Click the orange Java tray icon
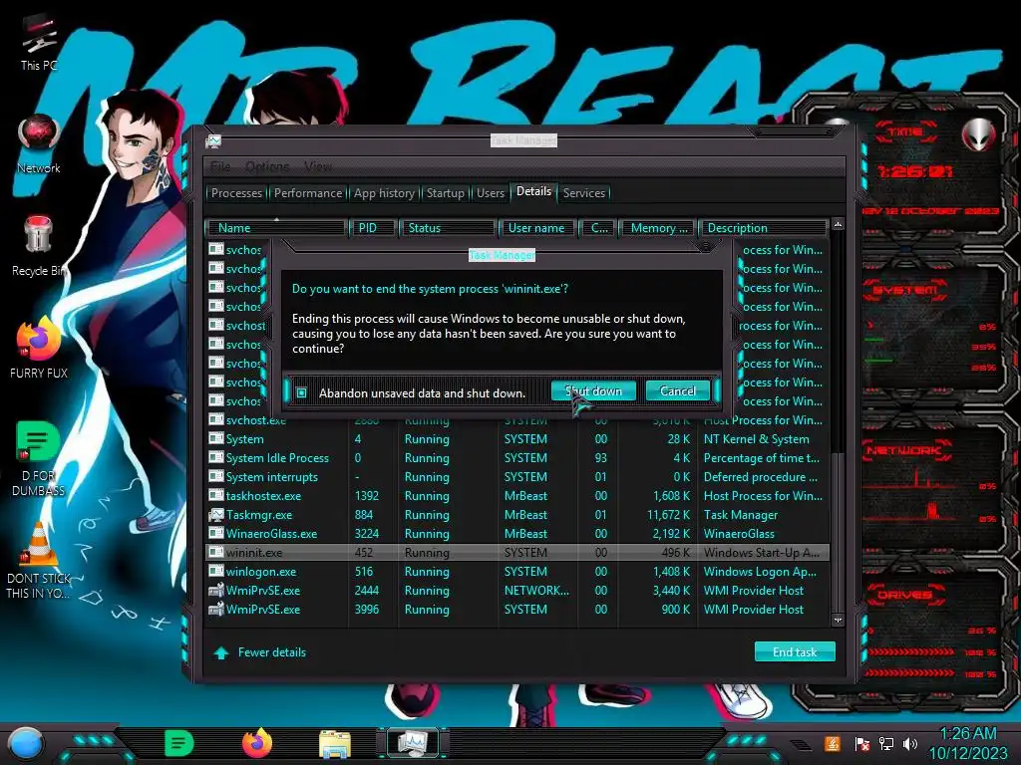 [833, 743]
